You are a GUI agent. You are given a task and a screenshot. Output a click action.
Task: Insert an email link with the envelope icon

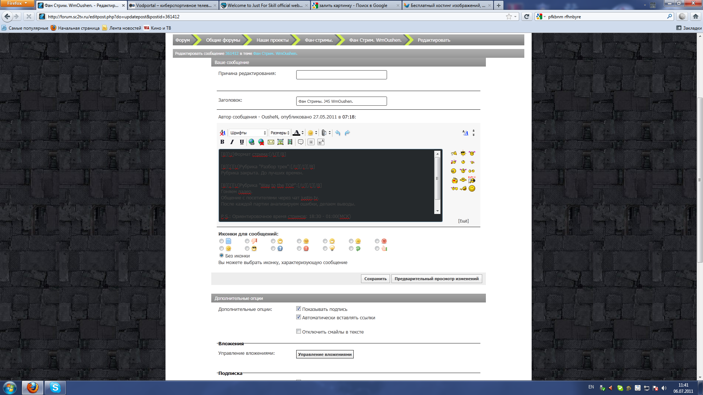pos(271,142)
